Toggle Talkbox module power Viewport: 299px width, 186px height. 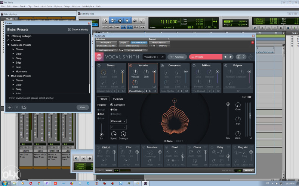click(194, 65)
